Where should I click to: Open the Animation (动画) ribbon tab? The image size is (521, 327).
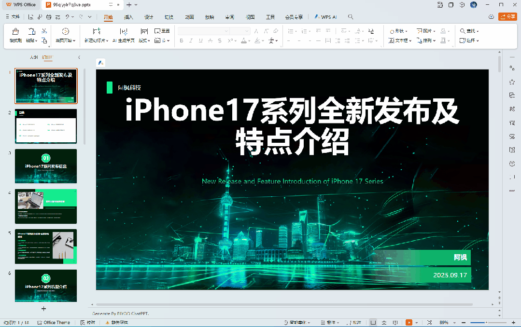(x=189, y=17)
